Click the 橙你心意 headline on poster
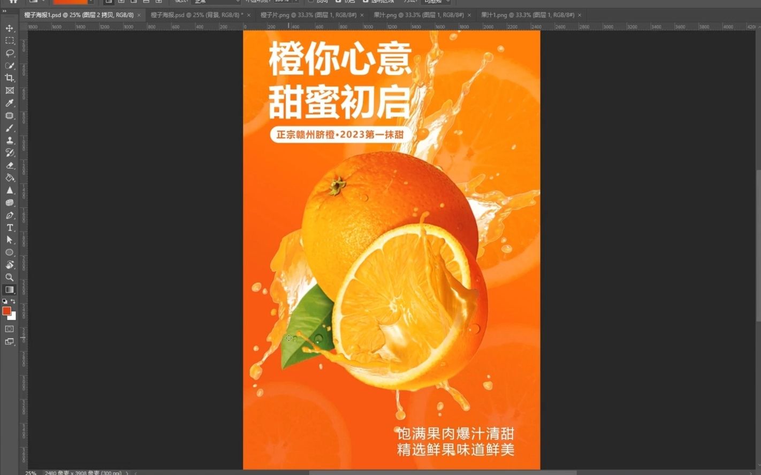The image size is (761, 475). click(x=340, y=58)
